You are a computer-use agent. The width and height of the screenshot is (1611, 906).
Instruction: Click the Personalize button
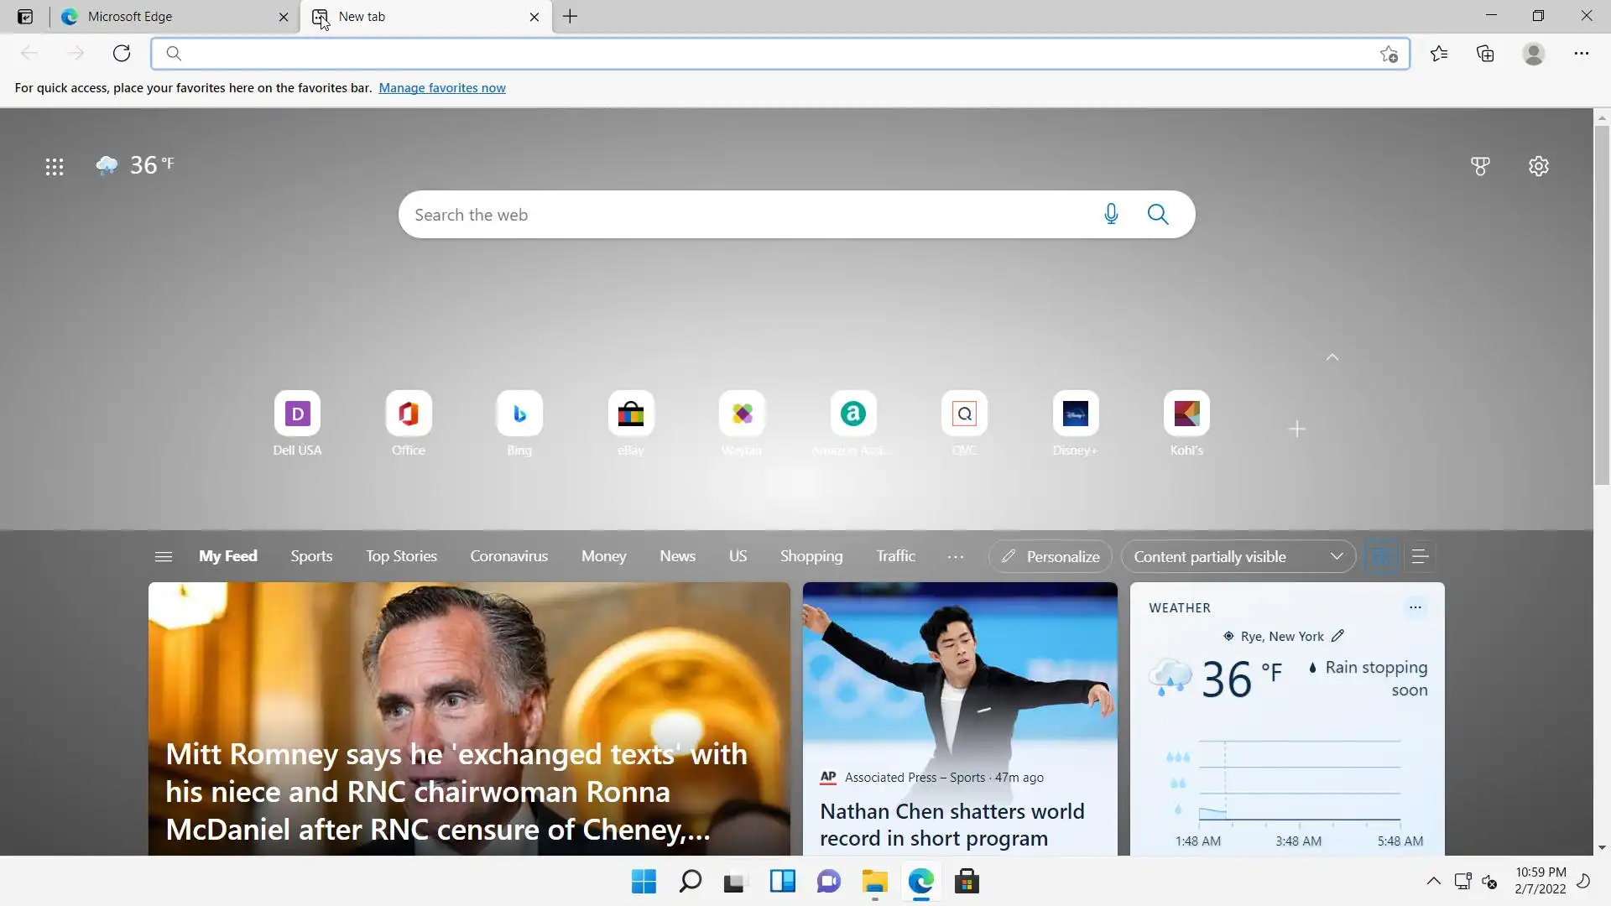pyautogui.click(x=1051, y=557)
